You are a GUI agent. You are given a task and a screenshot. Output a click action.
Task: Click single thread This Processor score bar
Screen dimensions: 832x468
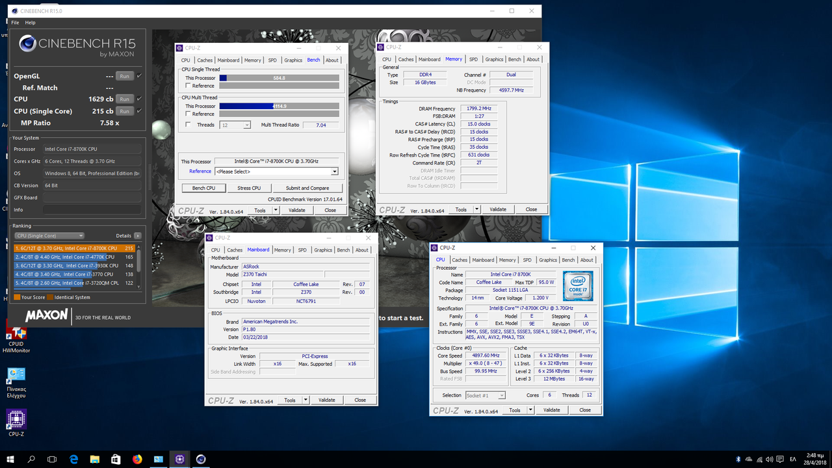point(279,78)
